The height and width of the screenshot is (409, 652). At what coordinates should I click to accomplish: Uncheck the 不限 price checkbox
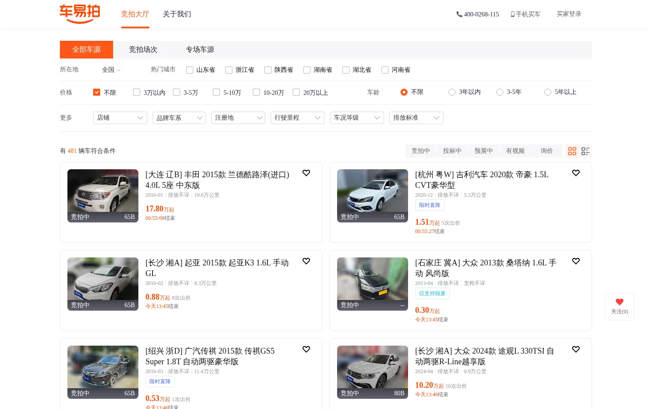point(97,92)
